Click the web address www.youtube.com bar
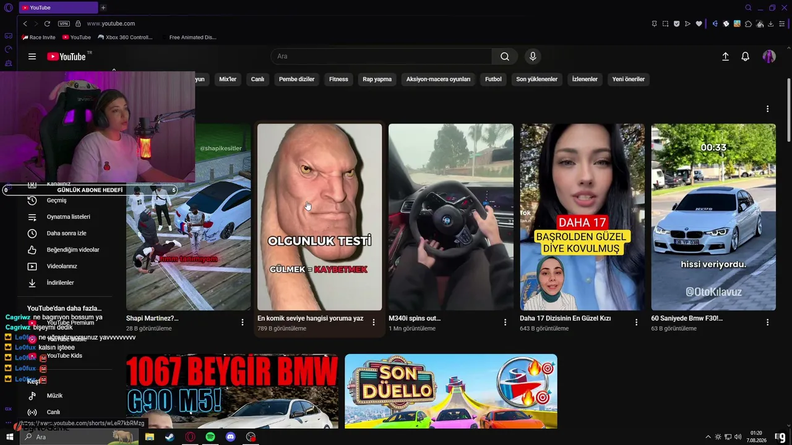The width and height of the screenshot is (792, 445). pyautogui.click(x=111, y=23)
